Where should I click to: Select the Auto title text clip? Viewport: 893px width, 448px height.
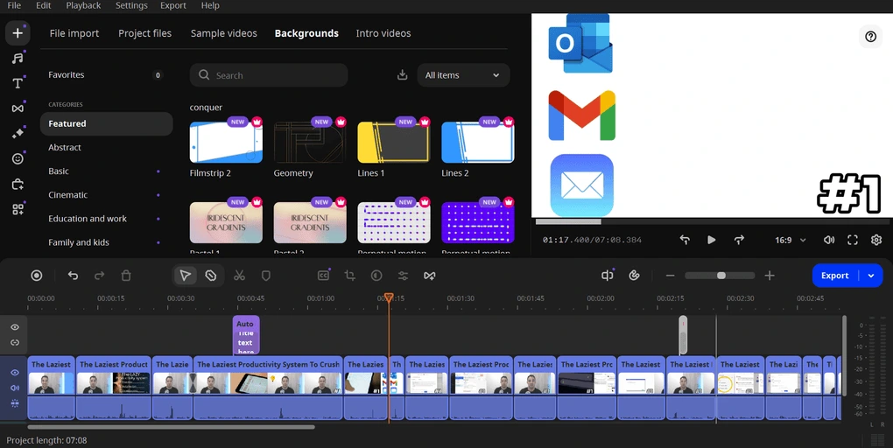(x=246, y=335)
